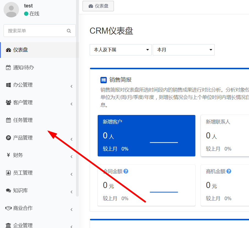Expand the 员工管理 submenu chevron
Viewport: 249px width, 228px height.
click(72, 175)
